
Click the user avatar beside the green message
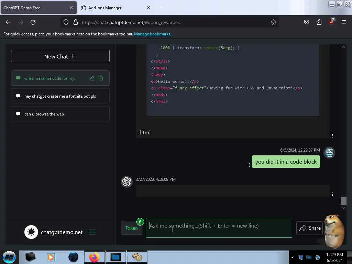coord(329,153)
